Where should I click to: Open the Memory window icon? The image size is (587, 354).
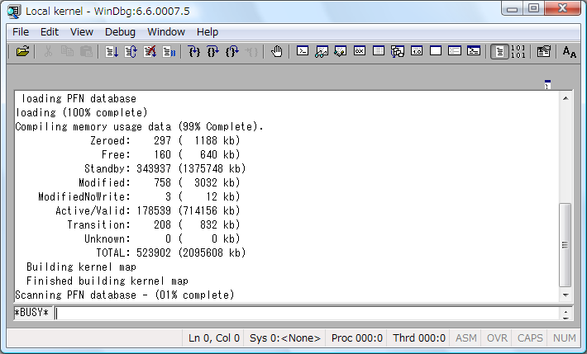379,51
